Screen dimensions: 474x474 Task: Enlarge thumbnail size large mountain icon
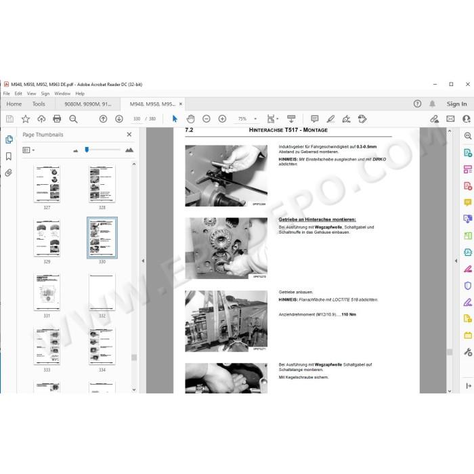[129, 150]
